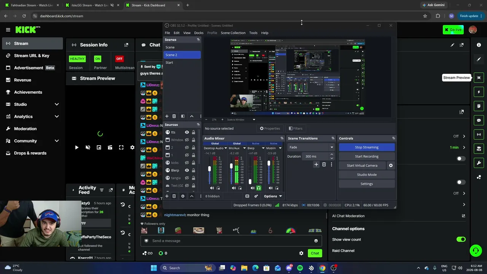The image size is (487, 274).
Task: Open source properties gear in the Sources toolbar
Action: [x=183, y=196]
